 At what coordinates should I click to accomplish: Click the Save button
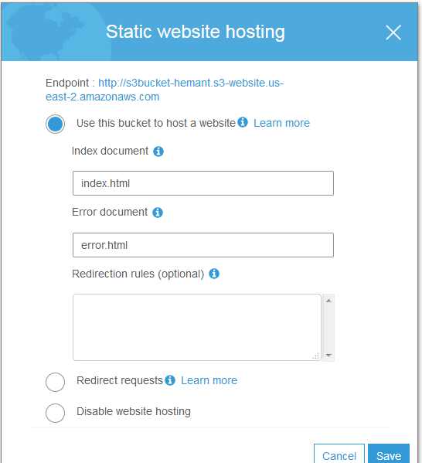[389, 454]
